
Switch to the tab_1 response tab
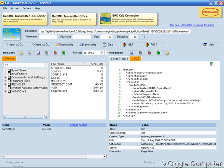click(125, 59)
